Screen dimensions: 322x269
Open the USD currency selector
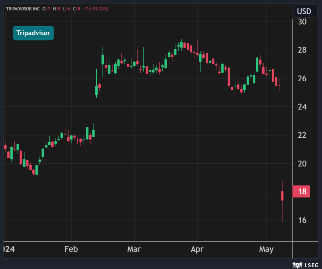point(303,11)
